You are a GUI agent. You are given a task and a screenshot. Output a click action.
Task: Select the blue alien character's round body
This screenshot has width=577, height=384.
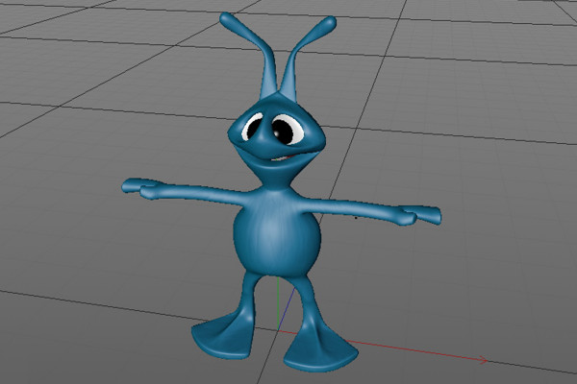[x=277, y=235]
